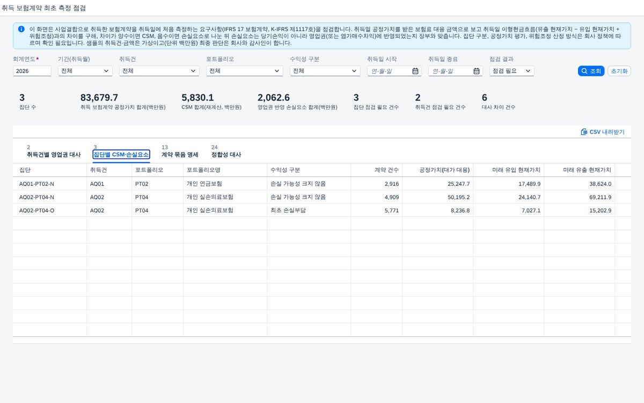Click the 50,195.2 fair value cell
Screen dimensions: 644x403
point(438,197)
